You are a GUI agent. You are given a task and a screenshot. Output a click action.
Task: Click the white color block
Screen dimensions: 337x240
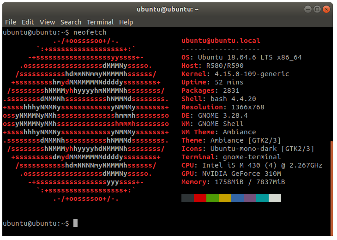pyautogui.click(x=275, y=198)
